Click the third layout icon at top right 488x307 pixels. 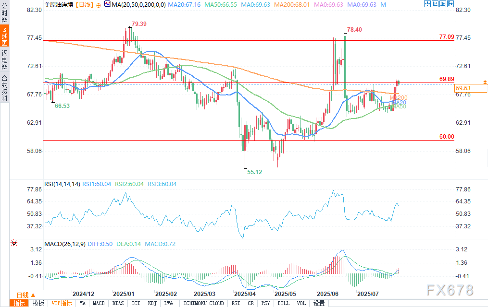coord(442,4)
